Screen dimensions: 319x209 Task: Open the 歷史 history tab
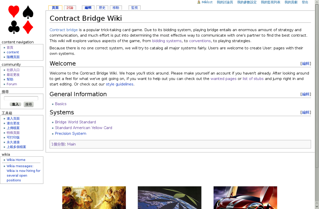(102, 8)
